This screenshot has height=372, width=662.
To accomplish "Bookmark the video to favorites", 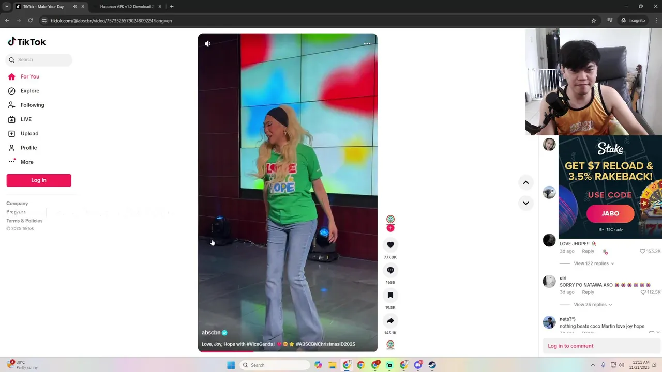I will coord(390,296).
